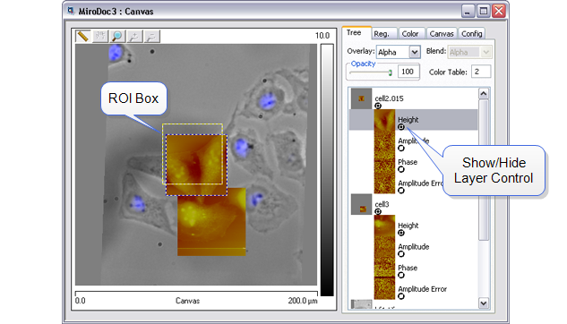Click the layer tree scroll-down arrow
567x324 pixels.
click(x=484, y=303)
